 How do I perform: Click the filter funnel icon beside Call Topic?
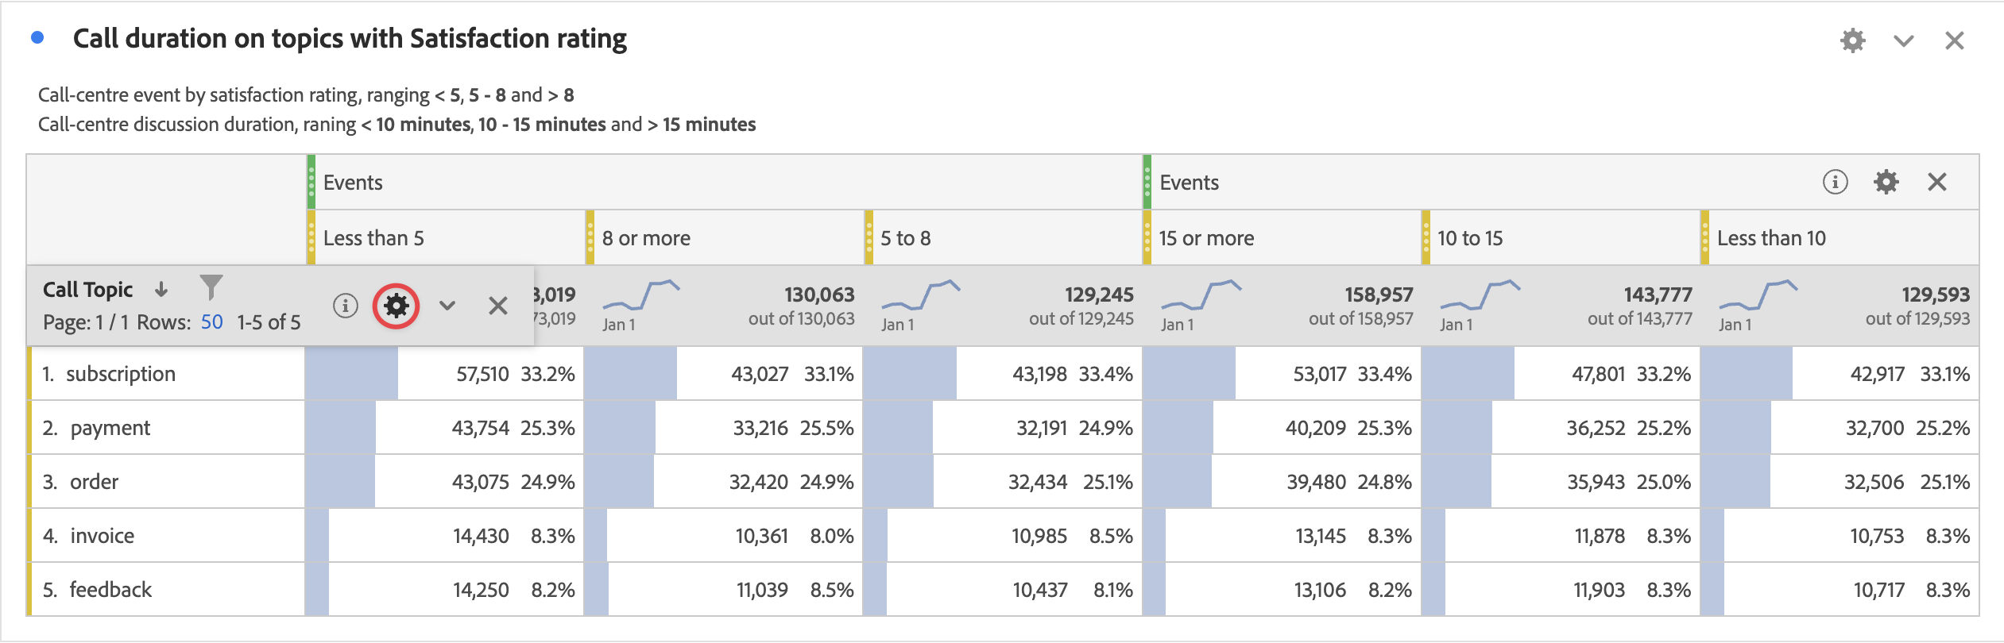point(211,287)
